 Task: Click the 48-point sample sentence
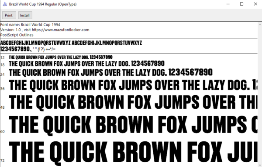pyautogui.click(x=133, y=103)
